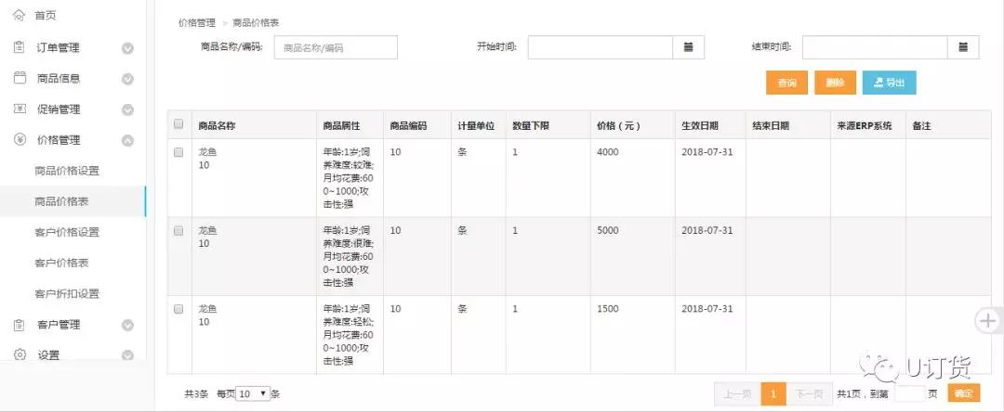Click the 价格管理 yen icon

pyautogui.click(x=20, y=140)
